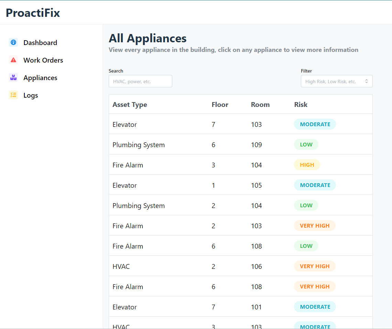Select Appliances in the sidebar

click(40, 78)
